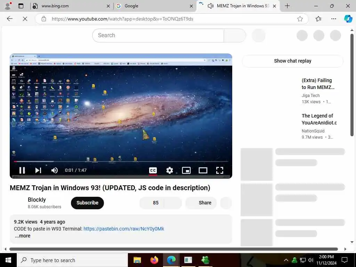Open the notification center
The height and width of the screenshot is (267, 356).
pos(345,260)
